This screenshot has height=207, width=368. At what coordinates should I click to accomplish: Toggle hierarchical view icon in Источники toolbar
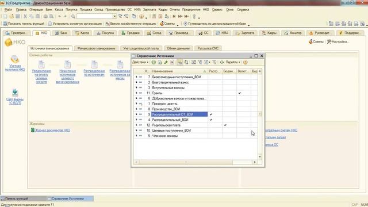(180, 62)
